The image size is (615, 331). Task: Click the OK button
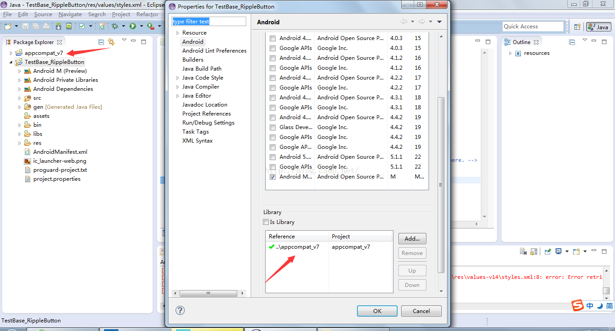coord(377,311)
